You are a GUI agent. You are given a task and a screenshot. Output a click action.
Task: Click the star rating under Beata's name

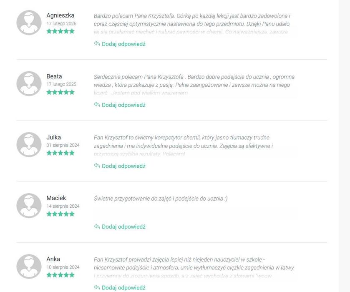click(x=60, y=92)
